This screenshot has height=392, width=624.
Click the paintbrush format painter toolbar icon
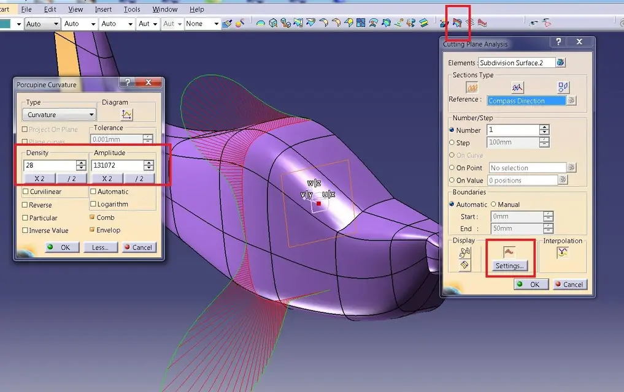pos(227,23)
